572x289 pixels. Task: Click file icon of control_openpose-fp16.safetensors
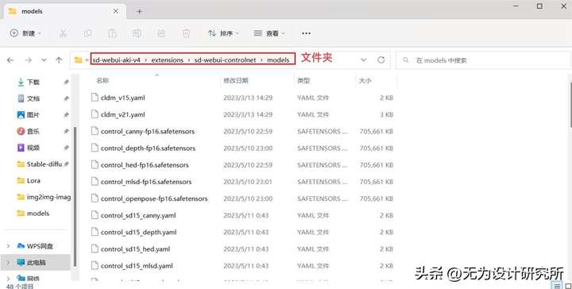95,198
